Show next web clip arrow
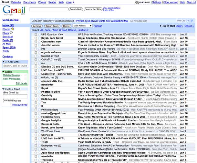The image size is (197, 163). point(192,21)
